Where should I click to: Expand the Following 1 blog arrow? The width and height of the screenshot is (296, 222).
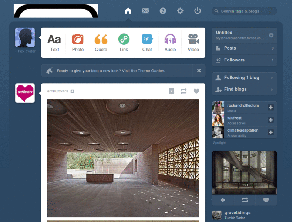coord(272,78)
